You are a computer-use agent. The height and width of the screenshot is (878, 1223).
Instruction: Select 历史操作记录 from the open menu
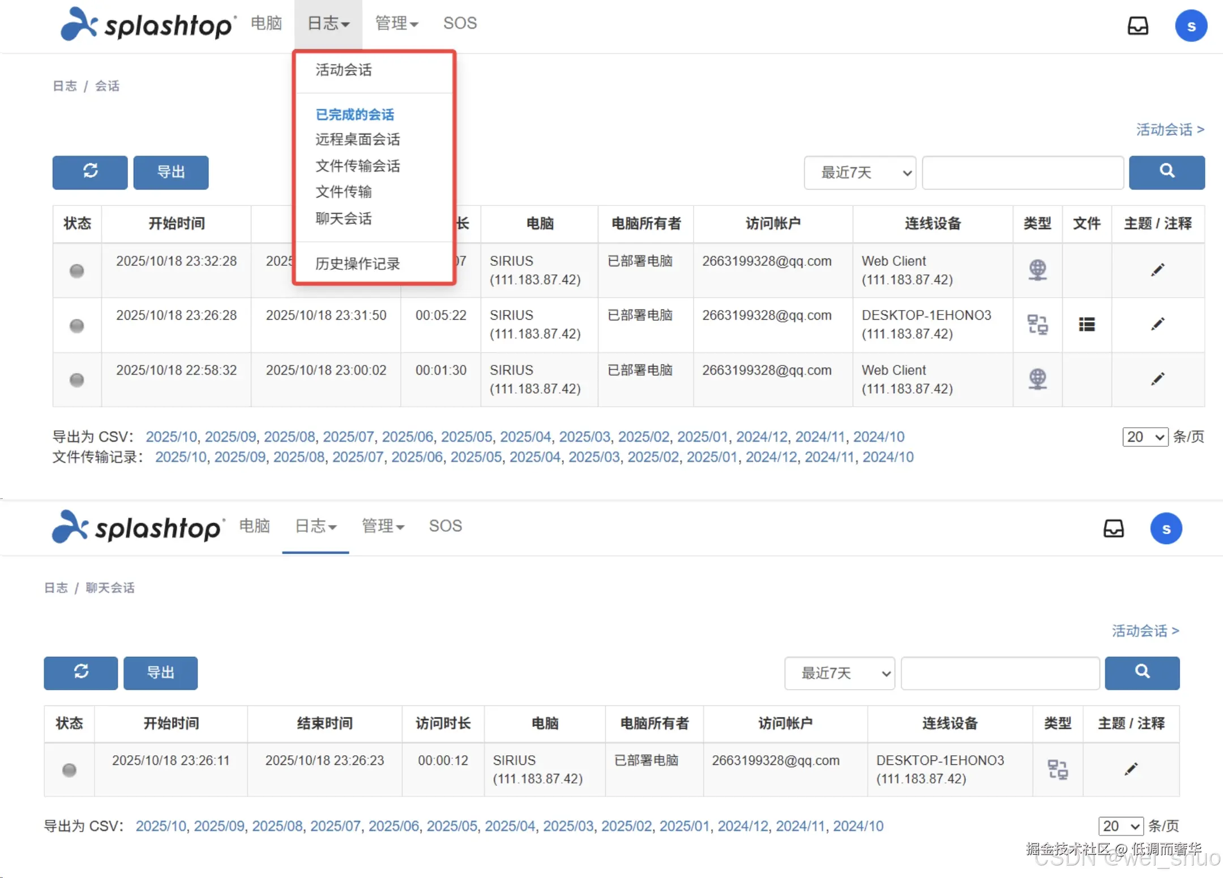tap(357, 263)
